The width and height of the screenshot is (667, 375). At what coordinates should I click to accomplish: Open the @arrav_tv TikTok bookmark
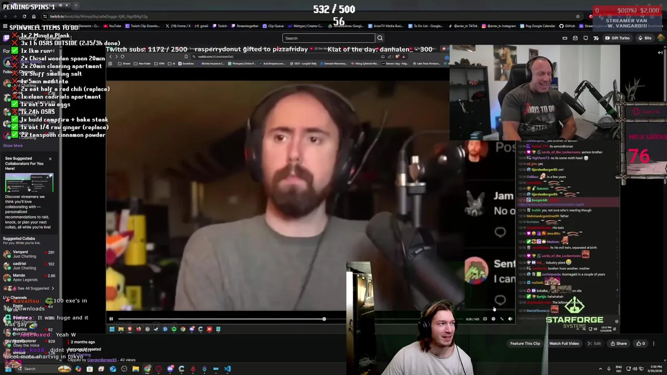pos(463,26)
